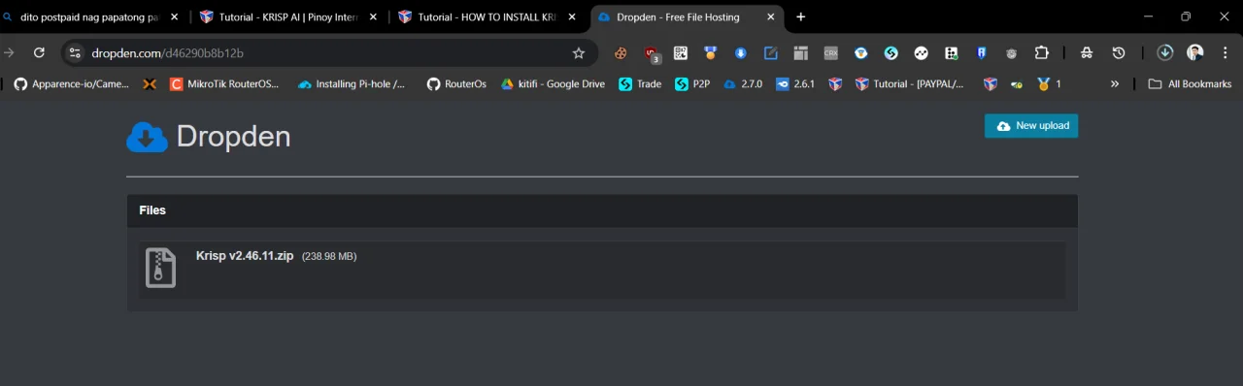Open the unlabeled cube bookmark after 2.6.1
The image size is (1243, 386).
point(835,84)
